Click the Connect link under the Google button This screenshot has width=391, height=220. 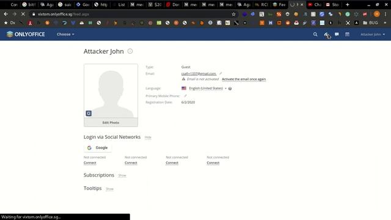[x=90, y=163]
